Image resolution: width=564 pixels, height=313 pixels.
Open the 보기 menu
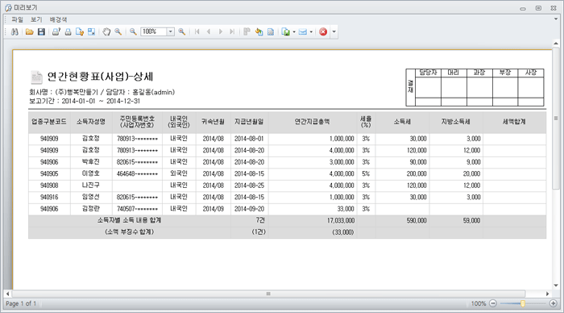(36, 19)
